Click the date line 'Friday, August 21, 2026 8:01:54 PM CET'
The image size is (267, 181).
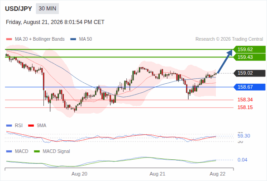55,22
